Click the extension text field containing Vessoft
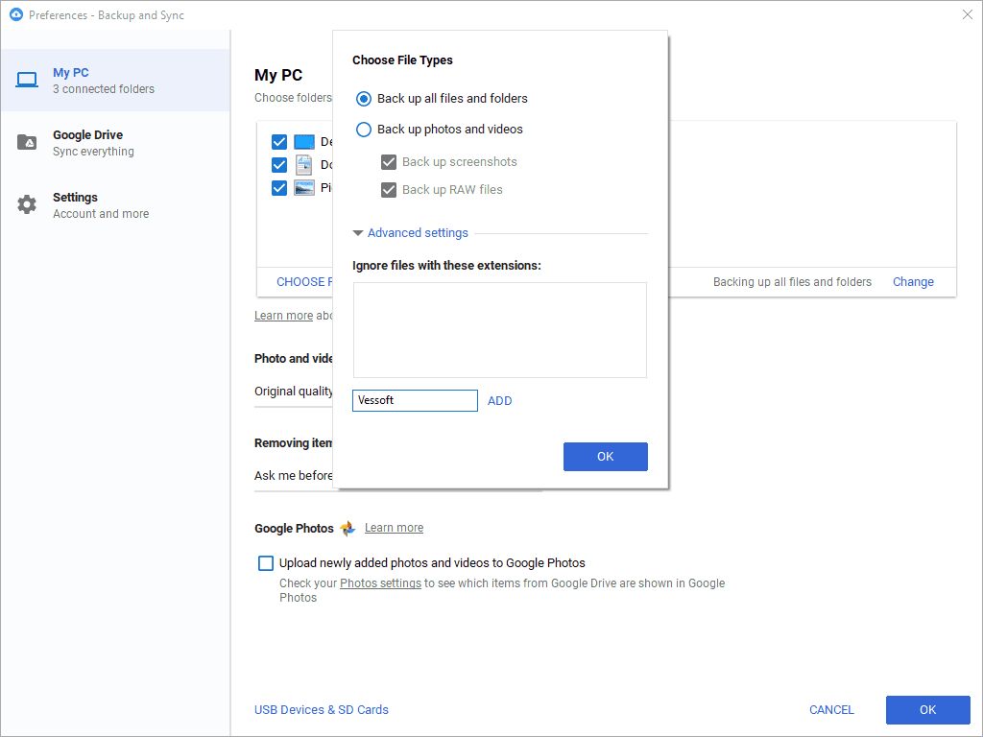The width and height of the screenshot is (983, 737). [415, 400]
